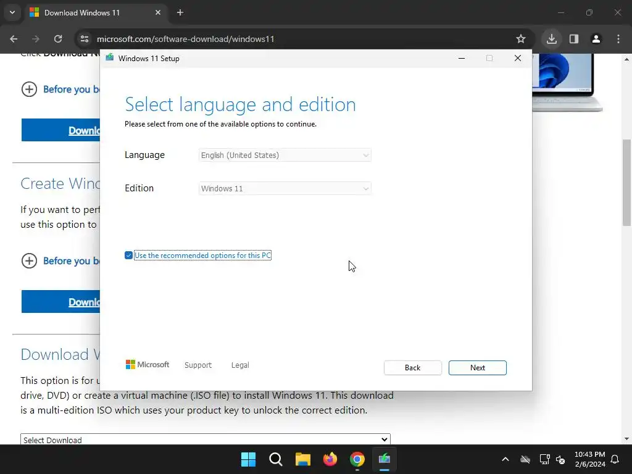
Task: Open Chrome three-dot menu
Action: pyautogui.click(x=618, y=39)
